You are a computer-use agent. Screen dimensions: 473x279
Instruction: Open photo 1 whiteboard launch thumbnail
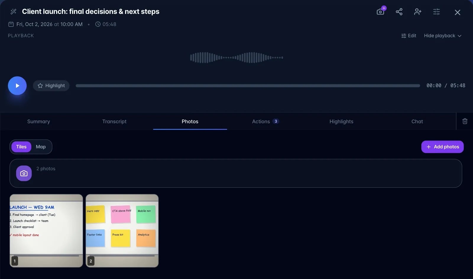point(46,231)
